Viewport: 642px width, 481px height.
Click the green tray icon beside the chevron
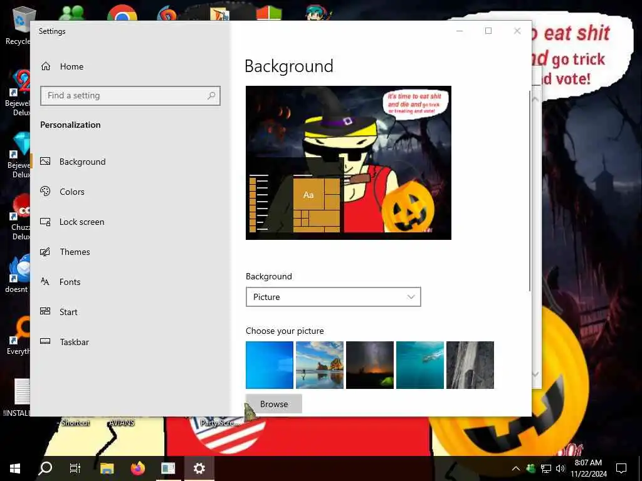pyautogui.click(x=531, y=468)
